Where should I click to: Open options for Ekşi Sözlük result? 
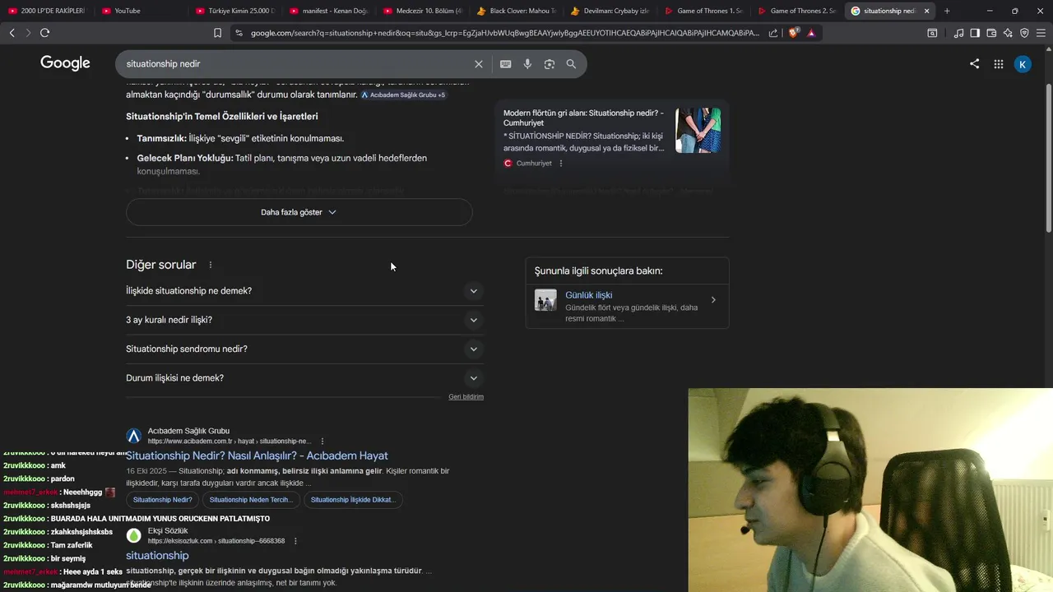[295, 541]
